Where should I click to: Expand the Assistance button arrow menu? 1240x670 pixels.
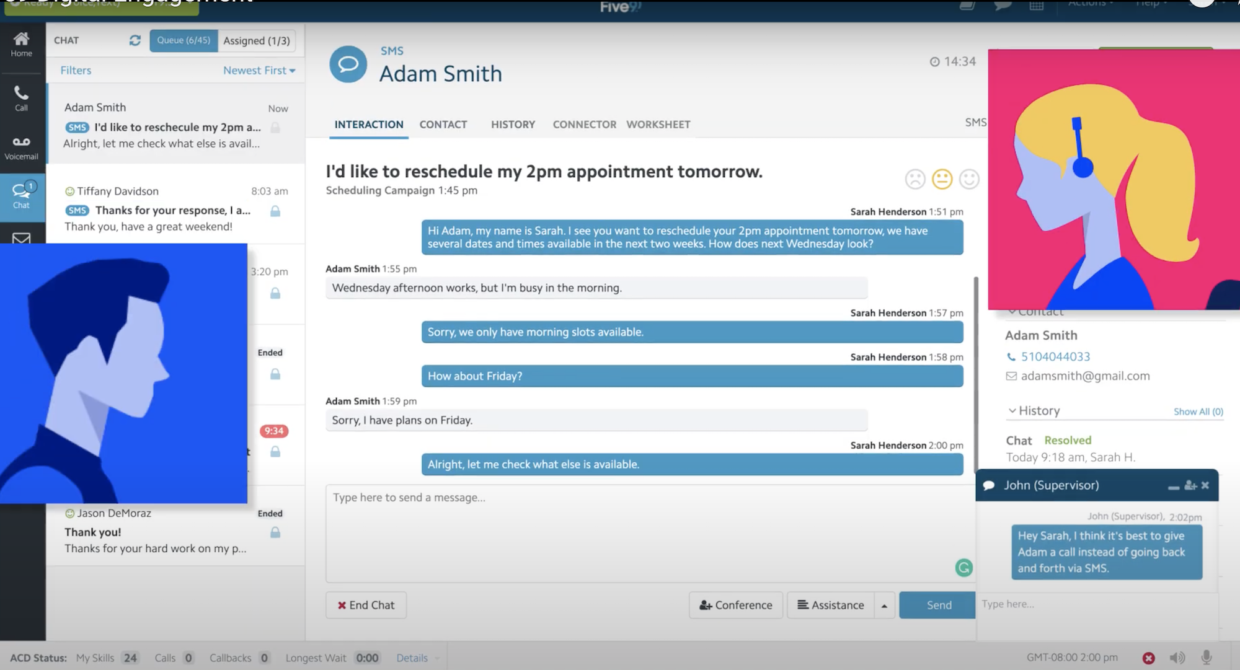pos(885,606)
